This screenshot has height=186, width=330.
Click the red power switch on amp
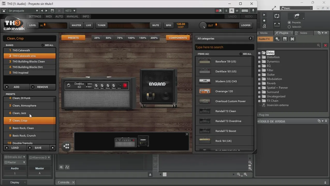[125, 86]
